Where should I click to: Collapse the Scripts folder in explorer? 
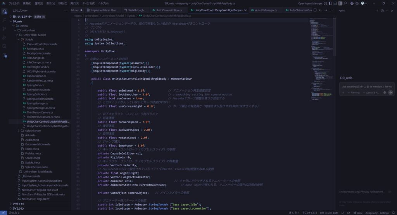[x=19, y=39]
